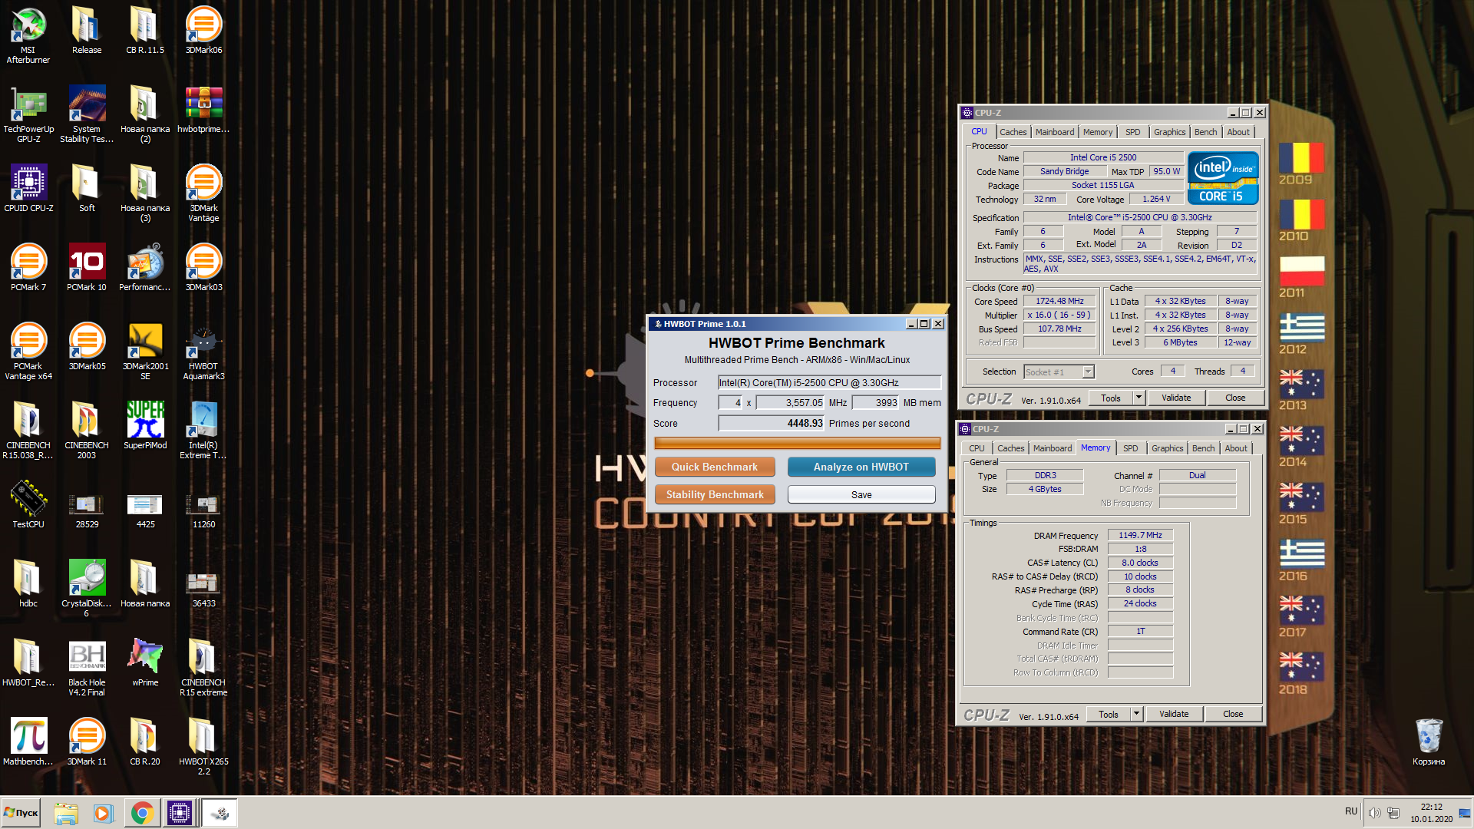Click the volume tray icon
This screenshot has height=829, width=1474.
click(x=1374, y=813)
